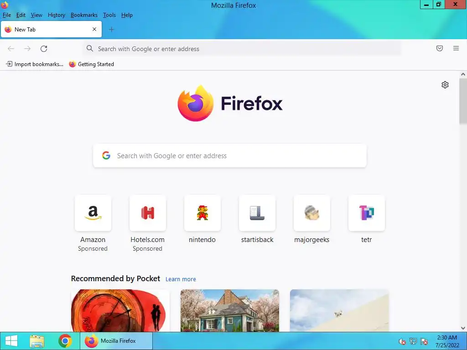Open the Edit menu
This screenshot has width=467, height=350.
click(21, 15)
